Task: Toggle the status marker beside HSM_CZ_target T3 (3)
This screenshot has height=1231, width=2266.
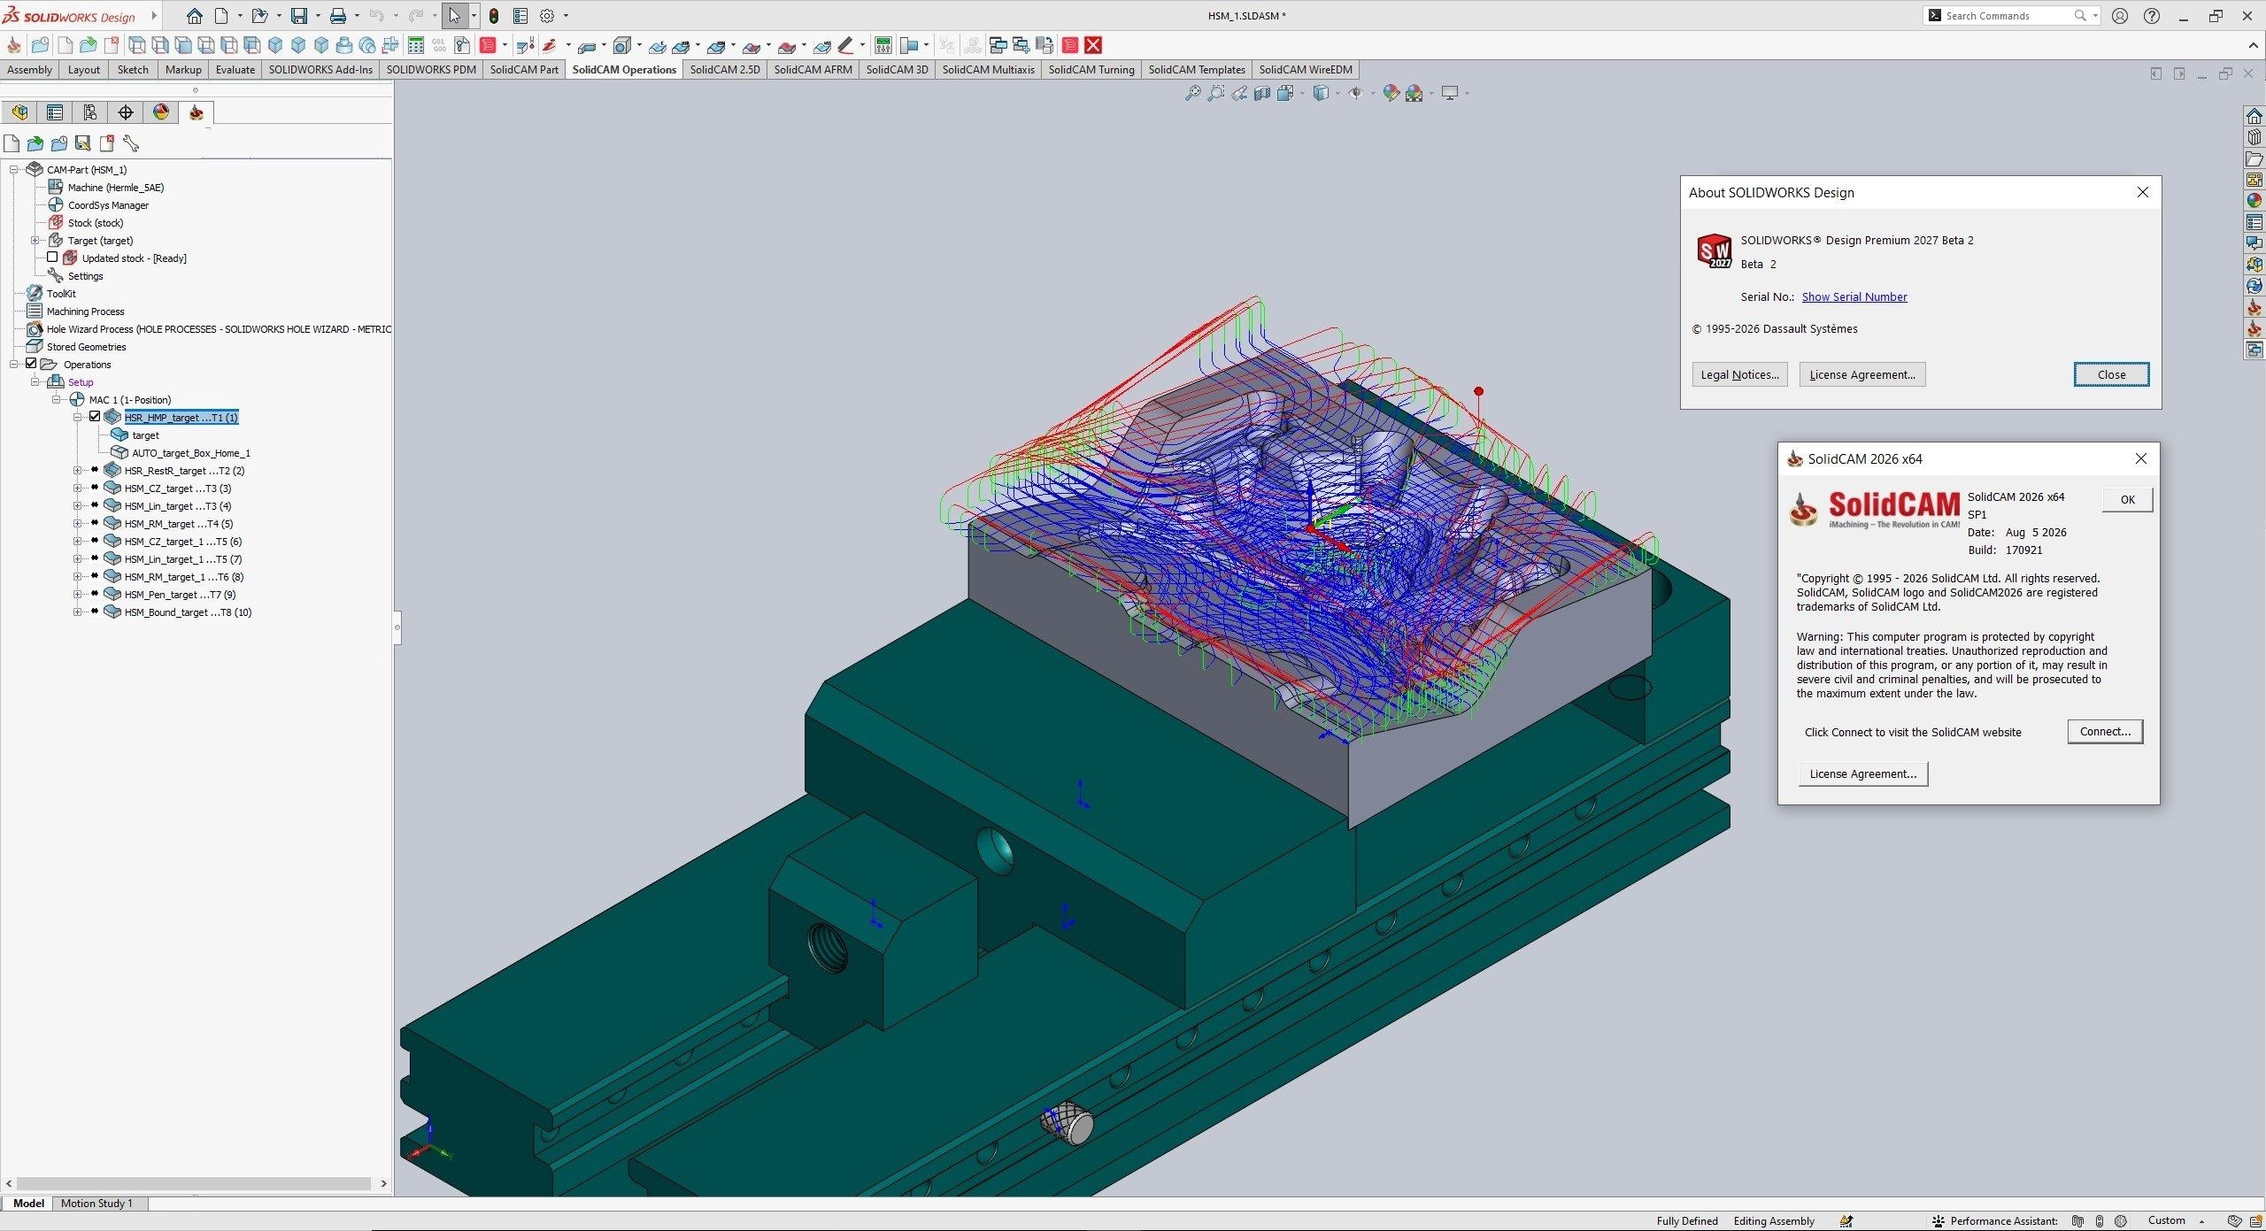Action: coord(95,488)
